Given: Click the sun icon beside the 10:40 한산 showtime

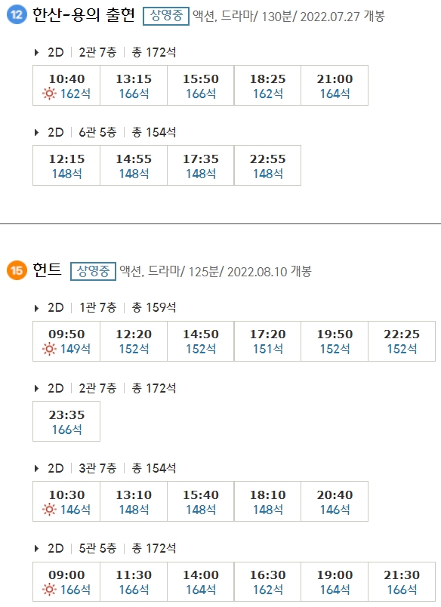Looking at the screenshot, I should coord(49,92).
